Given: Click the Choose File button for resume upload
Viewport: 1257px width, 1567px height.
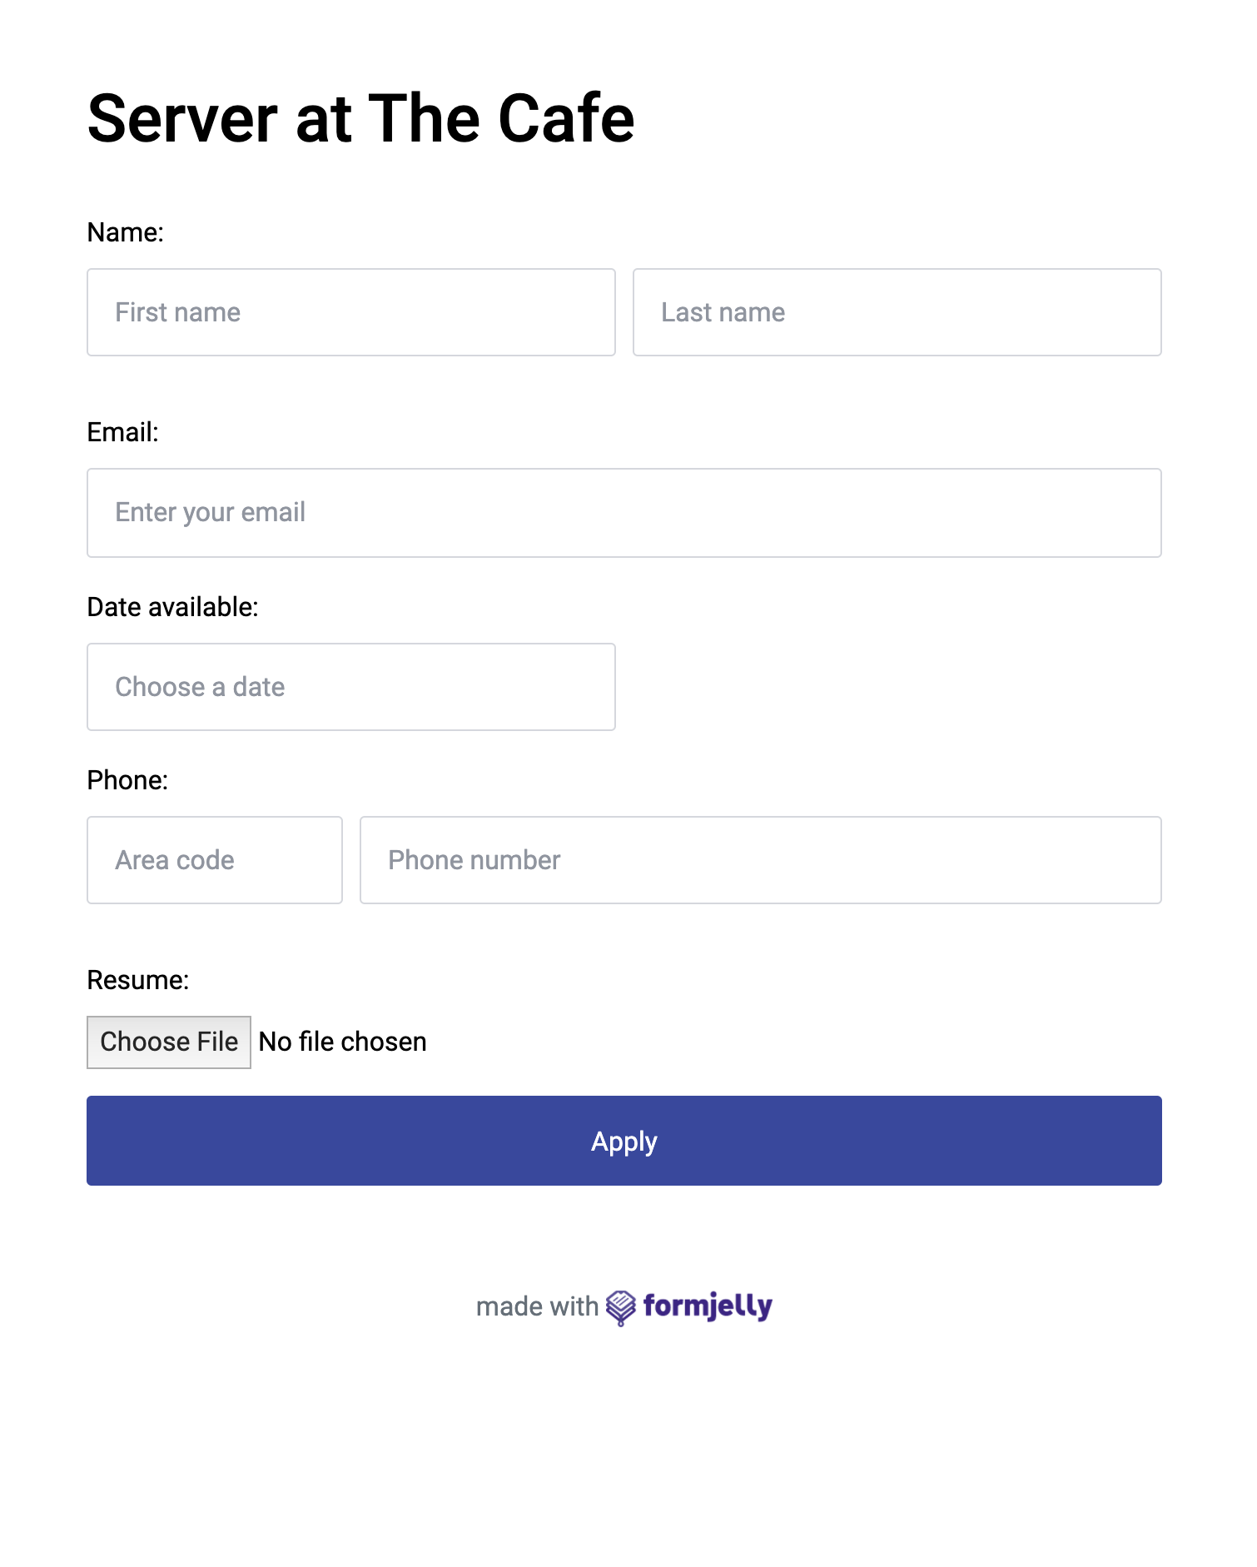Looking at the screenshot, I should [x=168, y=1041].
